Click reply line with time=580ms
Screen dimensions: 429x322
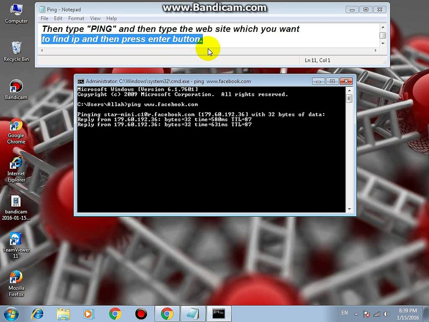pyautogui.click(x=164, y=119)
